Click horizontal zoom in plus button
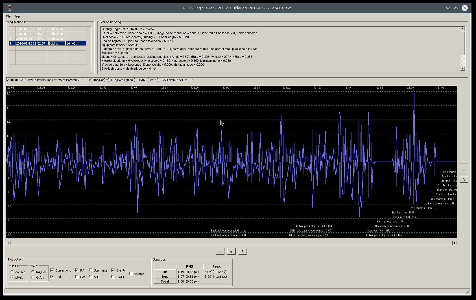 (231, 252)
